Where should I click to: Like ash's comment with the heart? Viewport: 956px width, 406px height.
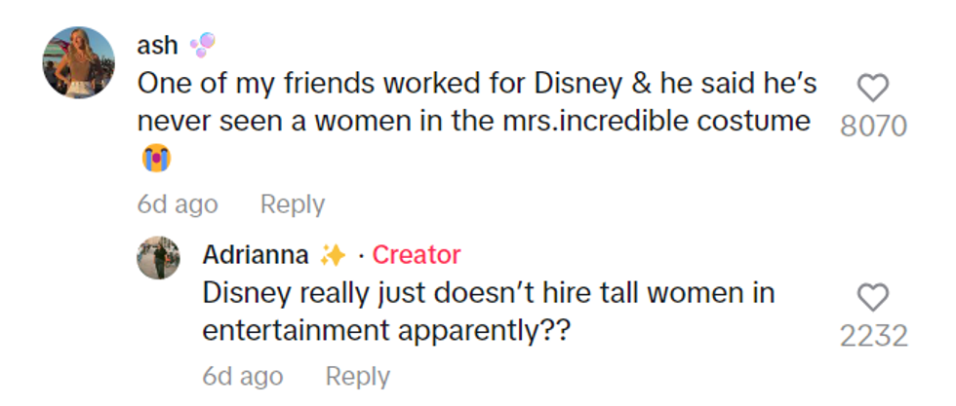pyautogui.click(x=872, y=89)
